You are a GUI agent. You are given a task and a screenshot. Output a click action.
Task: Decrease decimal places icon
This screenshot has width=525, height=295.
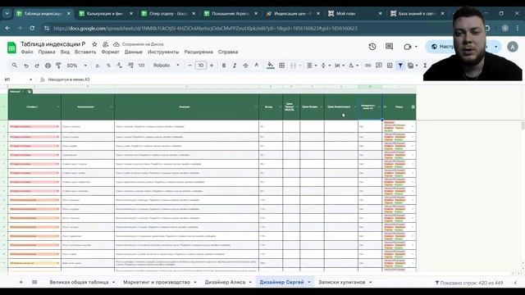tap(120, 66)
